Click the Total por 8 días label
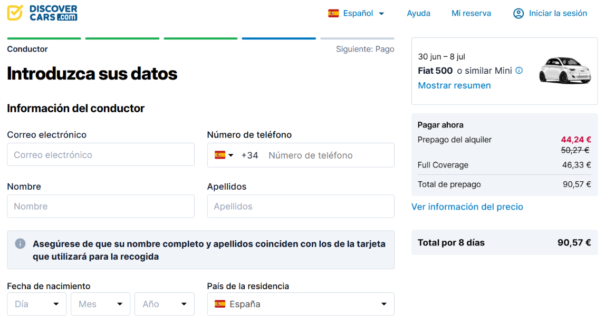The height and width of the screenshot is (325, 605). click(x=450, y=243)
